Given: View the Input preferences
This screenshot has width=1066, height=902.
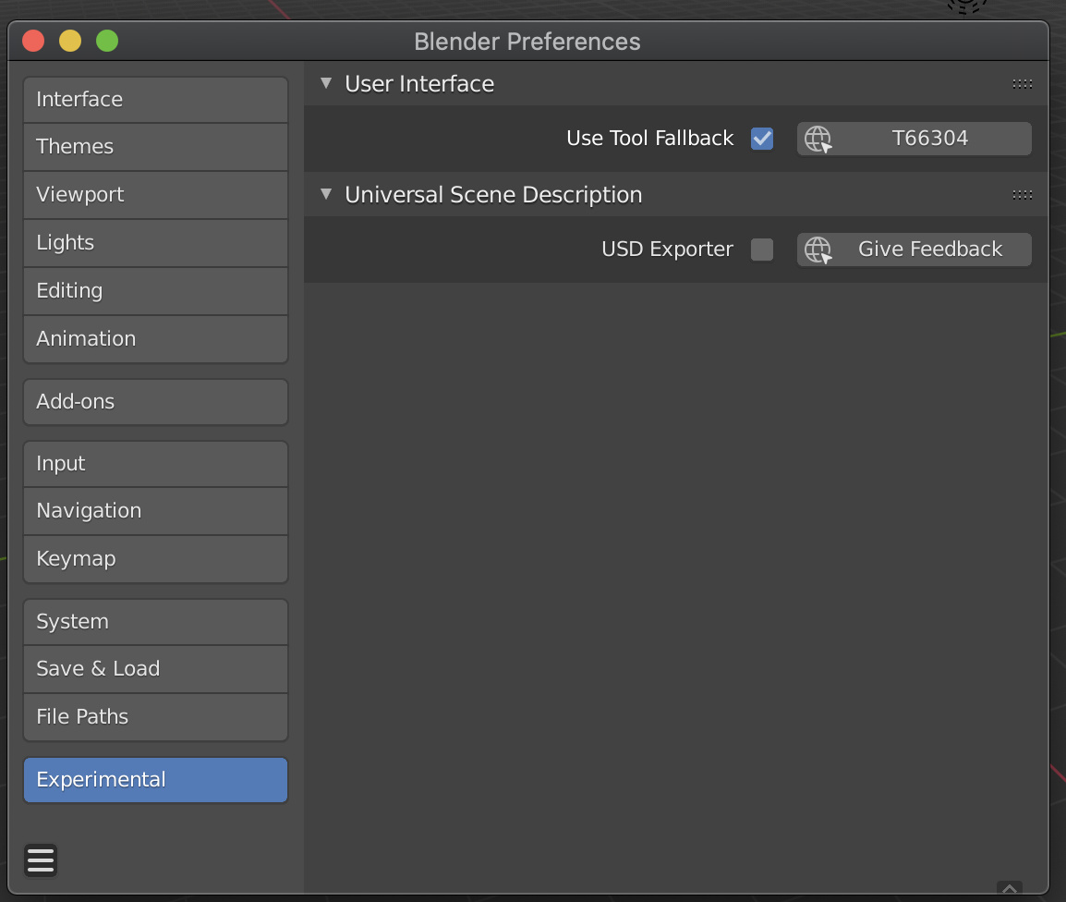Looking at the screenshot, I should (155, 463).
